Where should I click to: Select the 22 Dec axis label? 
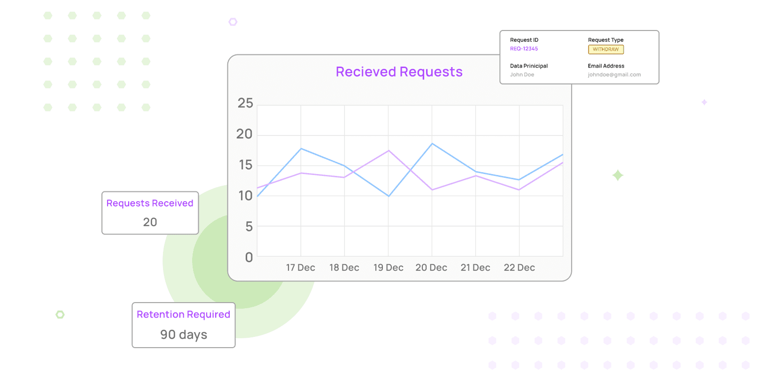tap(519, 267)
